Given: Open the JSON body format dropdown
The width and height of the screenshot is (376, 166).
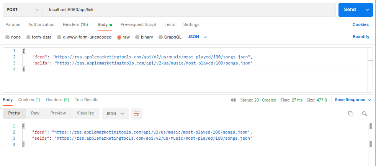Looking at the screenshot, I should click(197, 37).
